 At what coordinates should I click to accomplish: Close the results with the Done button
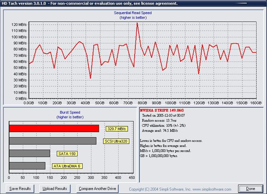251,189
